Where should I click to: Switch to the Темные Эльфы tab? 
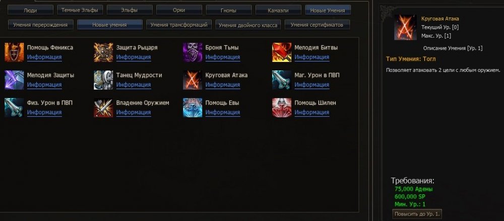(80, 10)
